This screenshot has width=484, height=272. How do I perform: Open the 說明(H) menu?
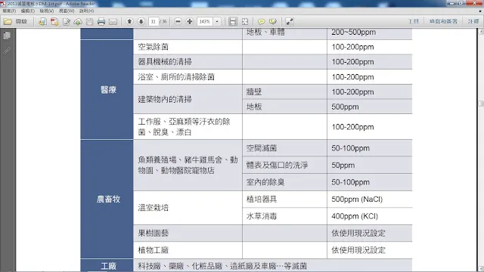coord(87,11)
